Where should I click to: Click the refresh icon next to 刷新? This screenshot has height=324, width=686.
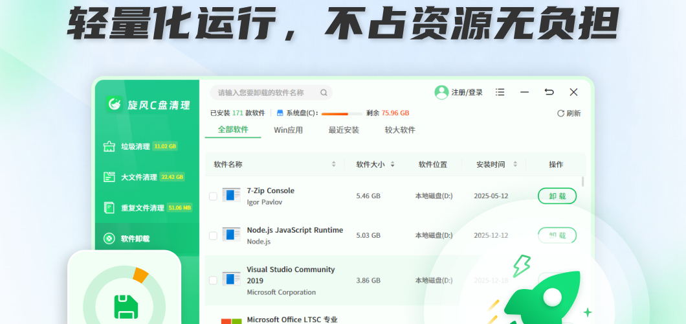tap(560, 113)
